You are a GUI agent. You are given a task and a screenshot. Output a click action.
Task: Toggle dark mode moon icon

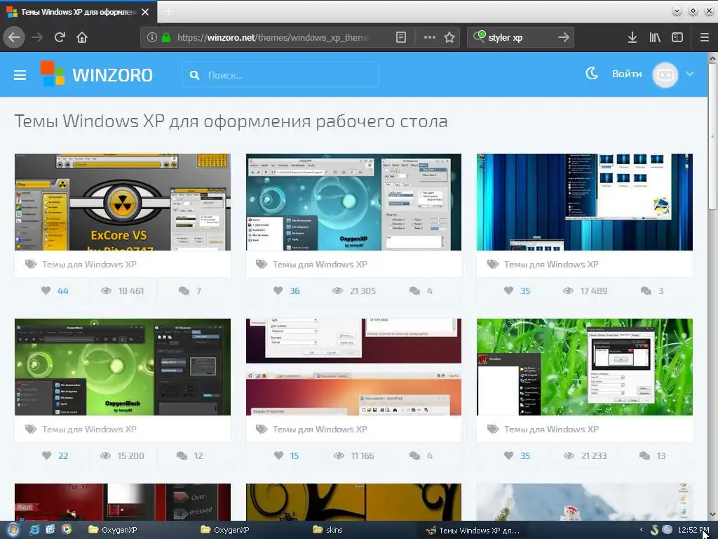tap(592, 73)
